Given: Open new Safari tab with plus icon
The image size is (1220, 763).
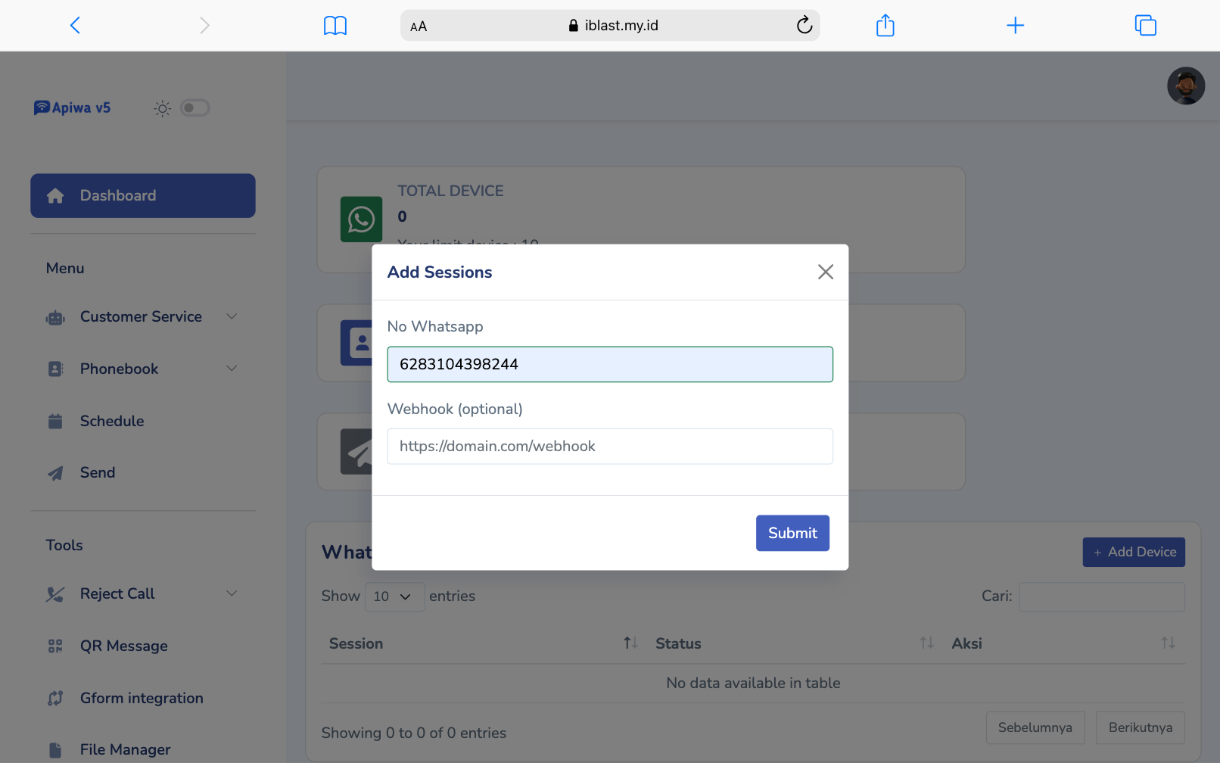Looking at the screenshot, I should click(x=1015, y=26).
